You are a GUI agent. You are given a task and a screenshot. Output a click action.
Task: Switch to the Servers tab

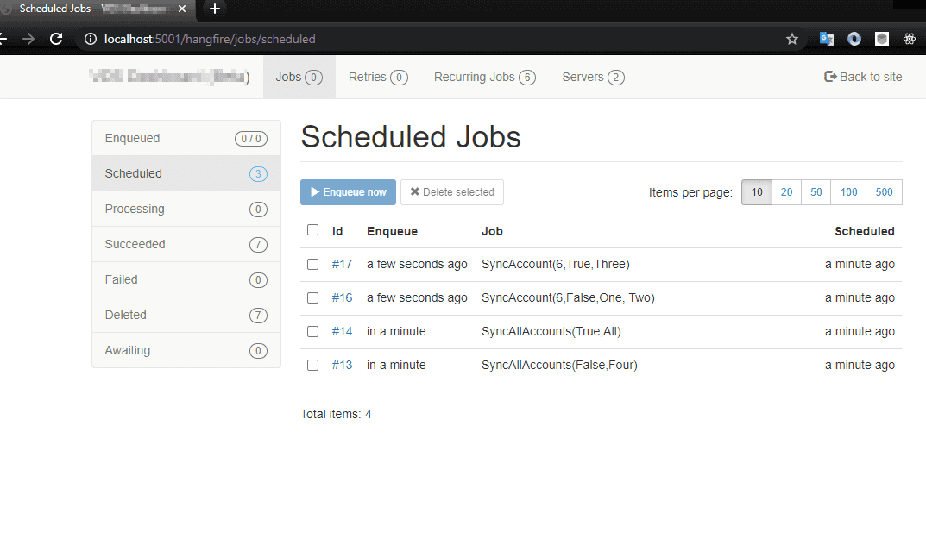593,77
